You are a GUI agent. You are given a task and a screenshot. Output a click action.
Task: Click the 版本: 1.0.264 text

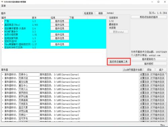(158, 13)
